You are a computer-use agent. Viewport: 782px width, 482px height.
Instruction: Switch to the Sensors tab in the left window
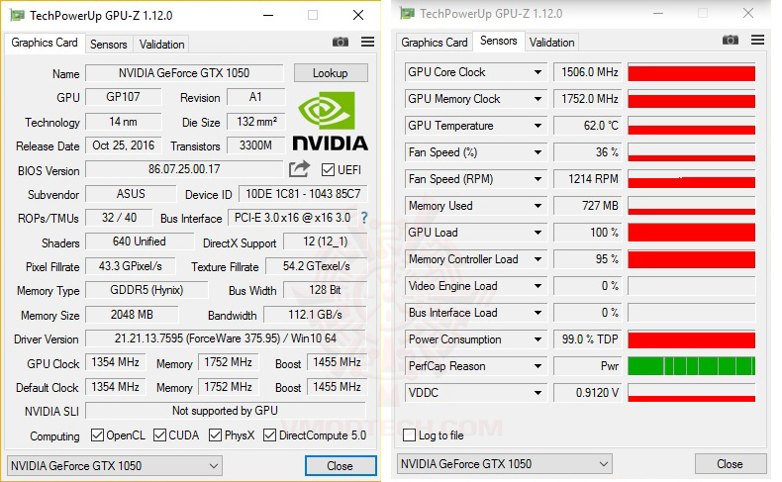coord(109,45)
